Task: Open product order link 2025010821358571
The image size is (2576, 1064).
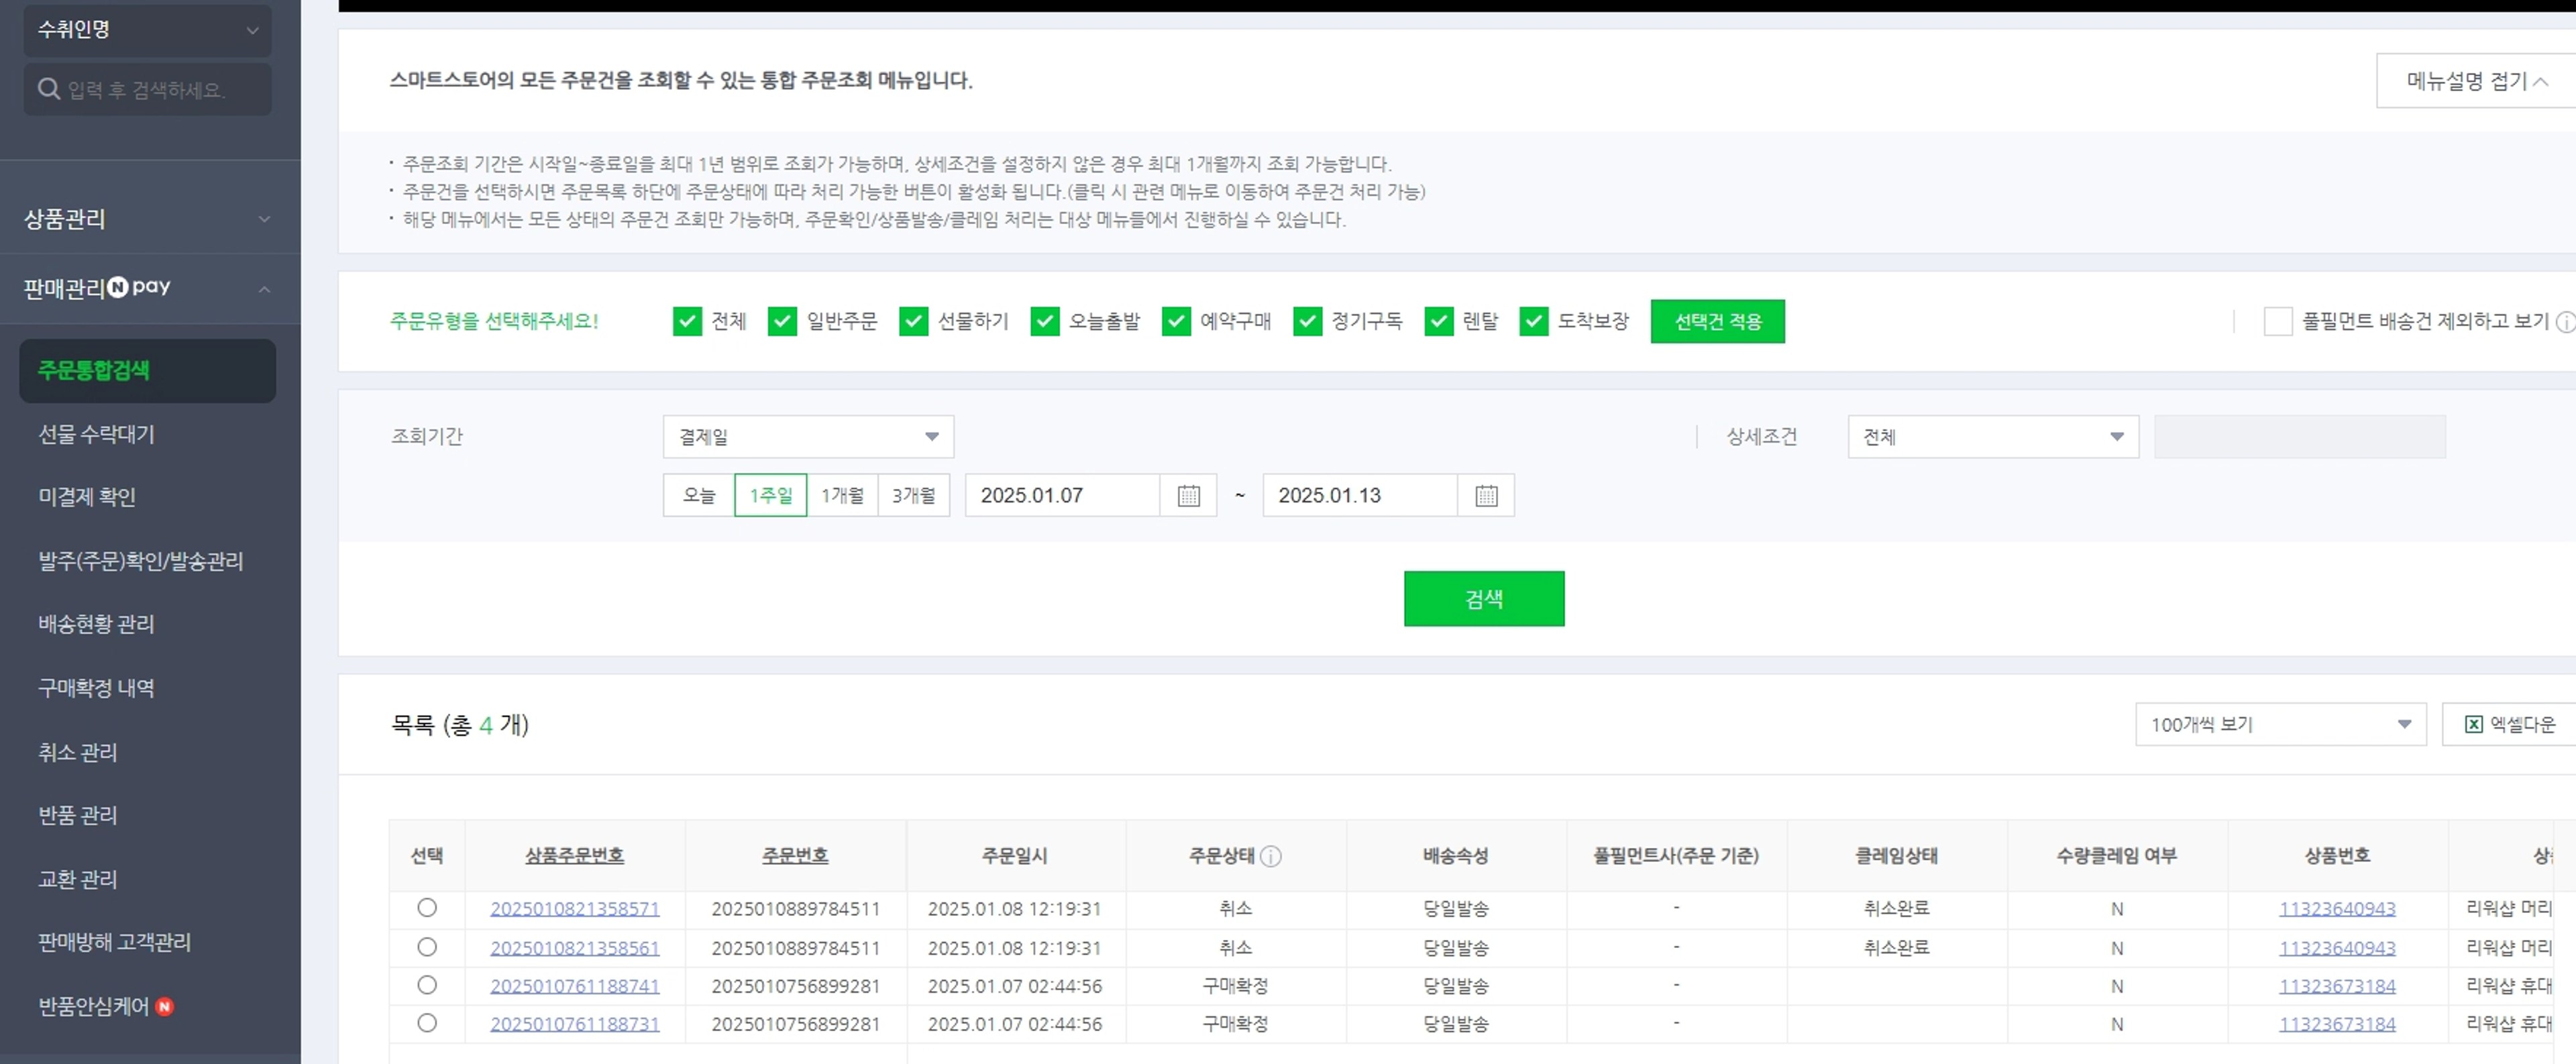Action: (x=575, y=909)
